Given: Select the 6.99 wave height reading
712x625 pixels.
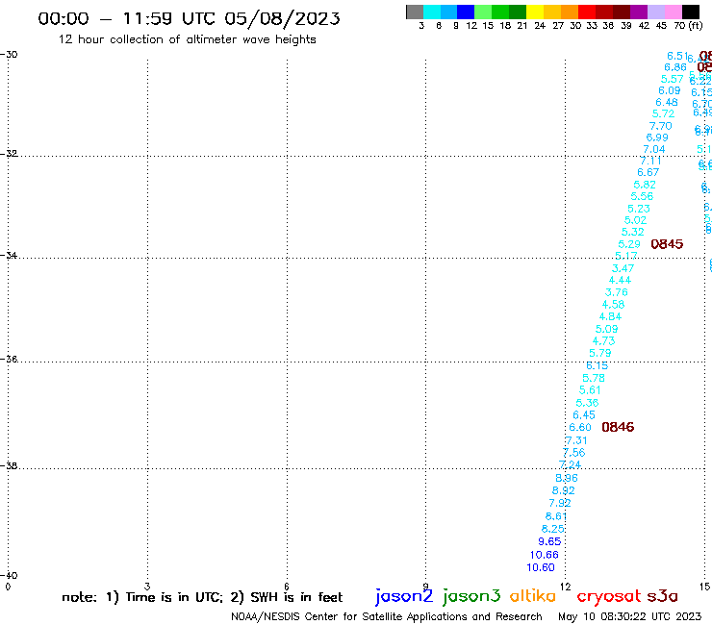Looking at the screenshot, I should [657, 137].
